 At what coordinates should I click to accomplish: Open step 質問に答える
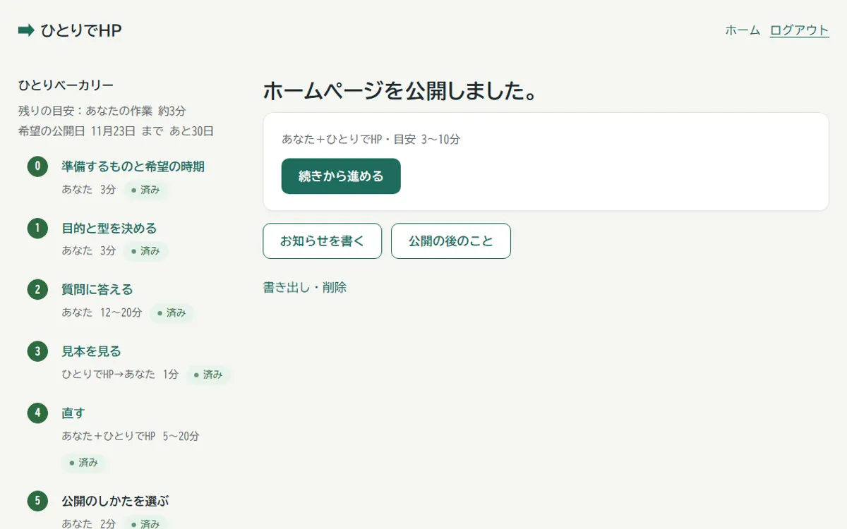click(x=97, y=289)
